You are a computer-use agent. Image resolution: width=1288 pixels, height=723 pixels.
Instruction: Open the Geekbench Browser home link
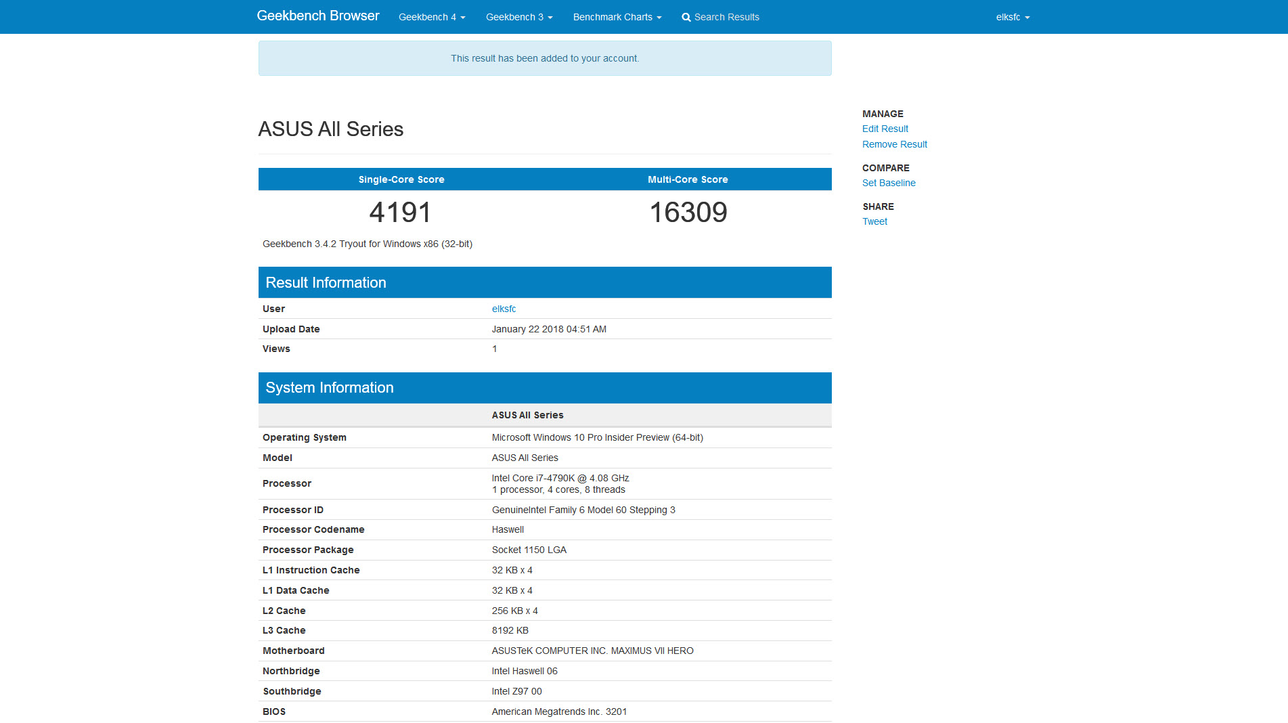[x=318, y=16]
